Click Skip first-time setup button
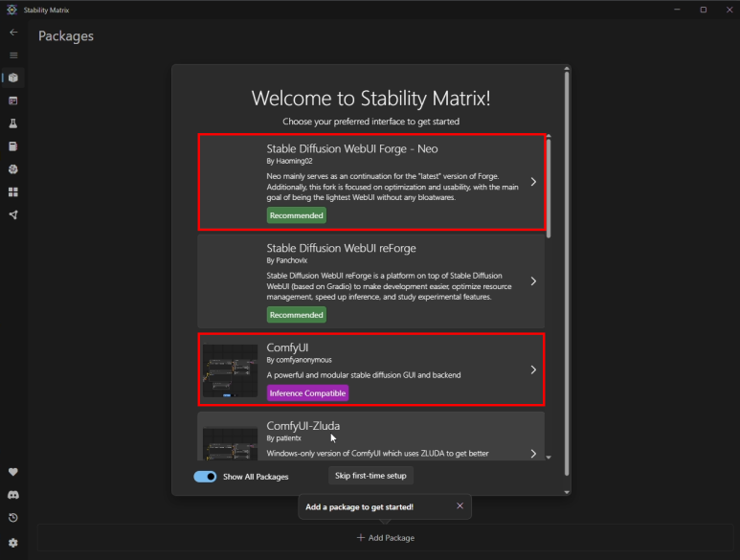The image size is (740, 560). 370,476
